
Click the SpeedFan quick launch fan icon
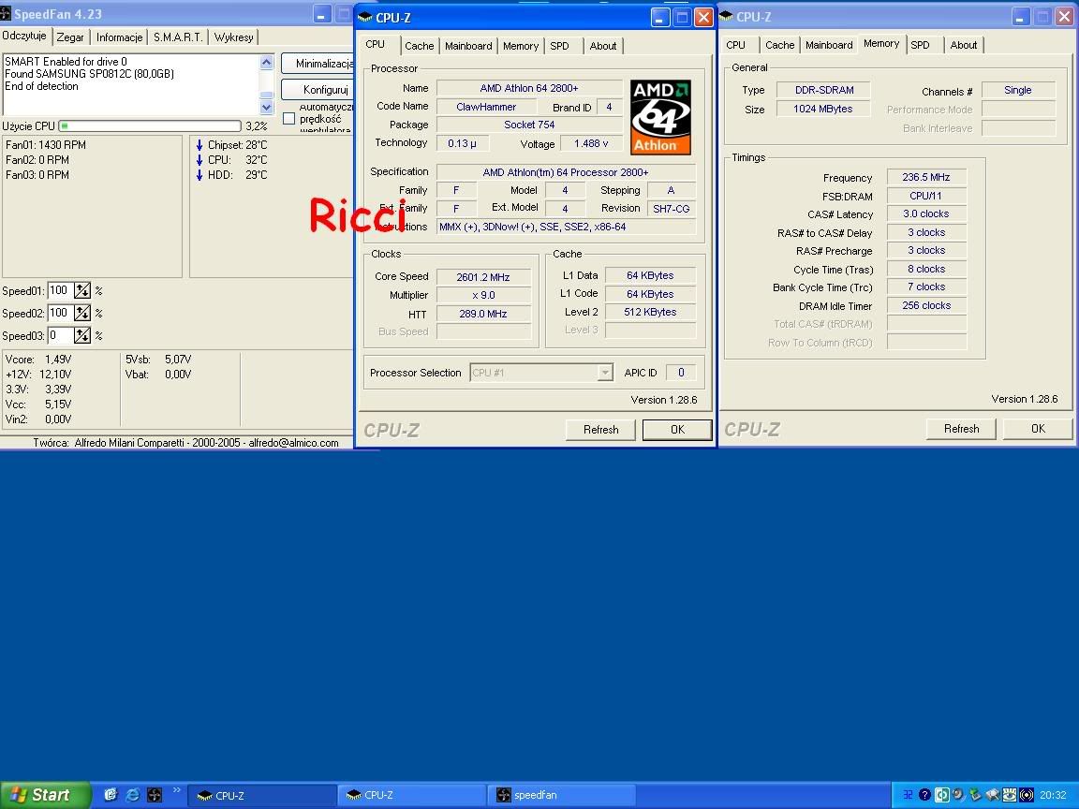[155, 795]
